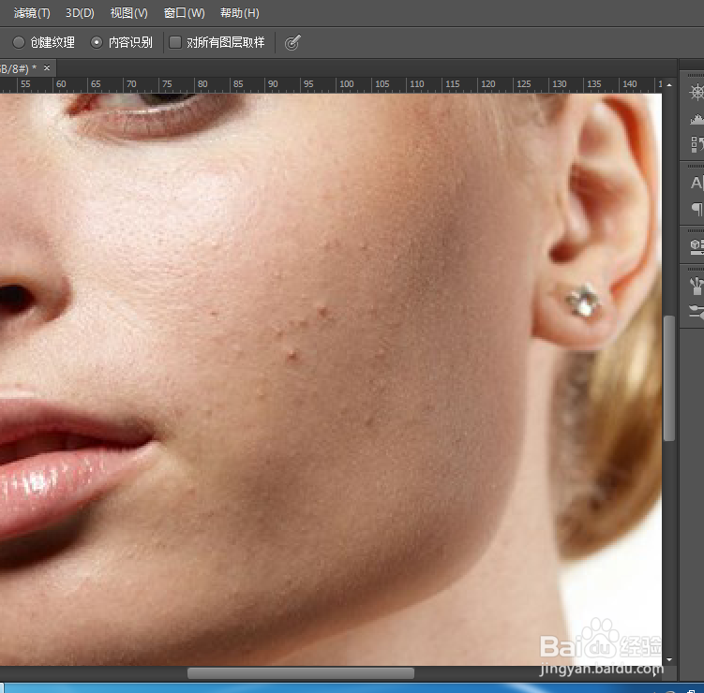Open the Histogram panel icon
Viewport: 704px width, 693px height.
[x=697, y=119]
